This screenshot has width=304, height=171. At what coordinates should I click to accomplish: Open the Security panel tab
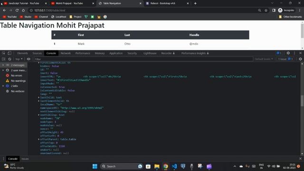[132, 53]
